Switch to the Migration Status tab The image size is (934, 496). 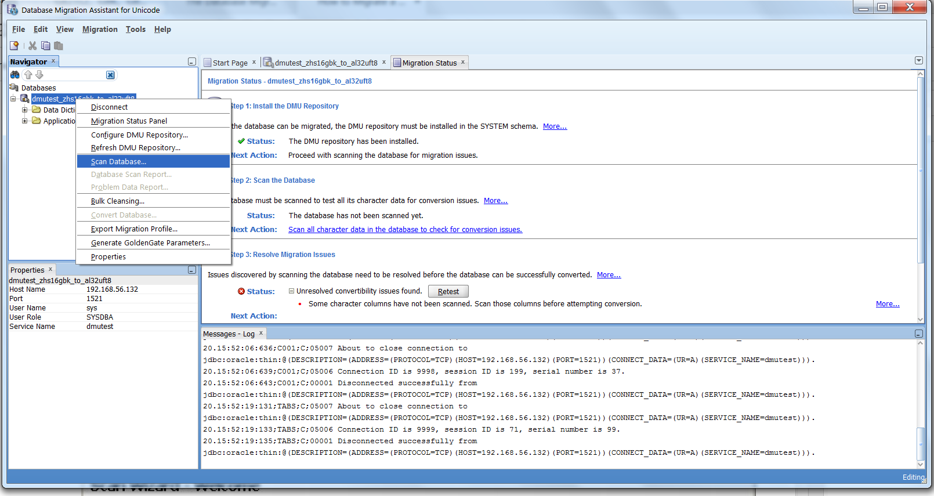tap(430, 63)
